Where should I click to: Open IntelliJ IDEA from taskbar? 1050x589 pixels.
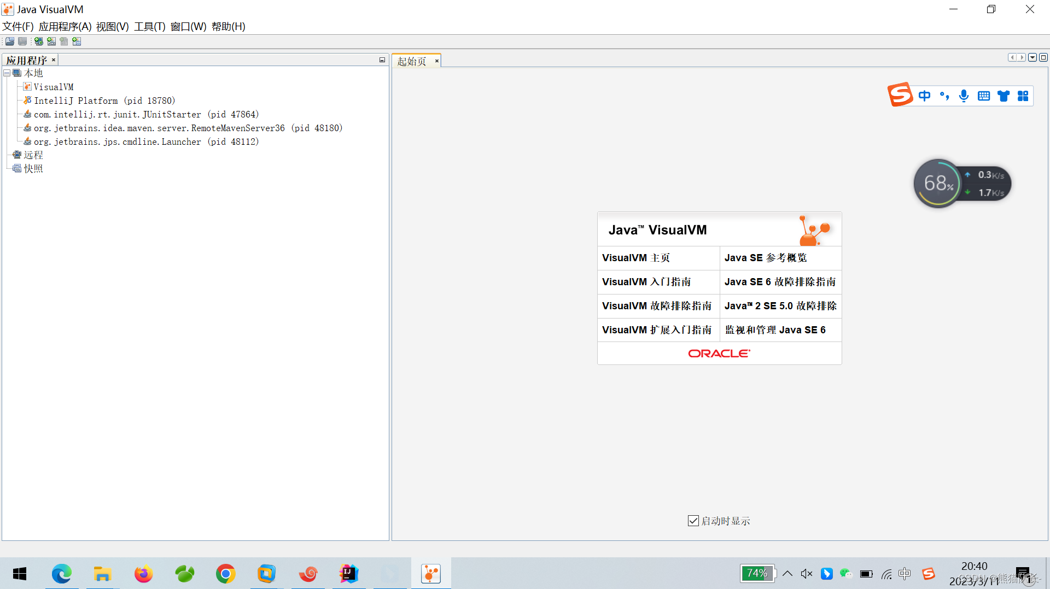click(348, 574)
